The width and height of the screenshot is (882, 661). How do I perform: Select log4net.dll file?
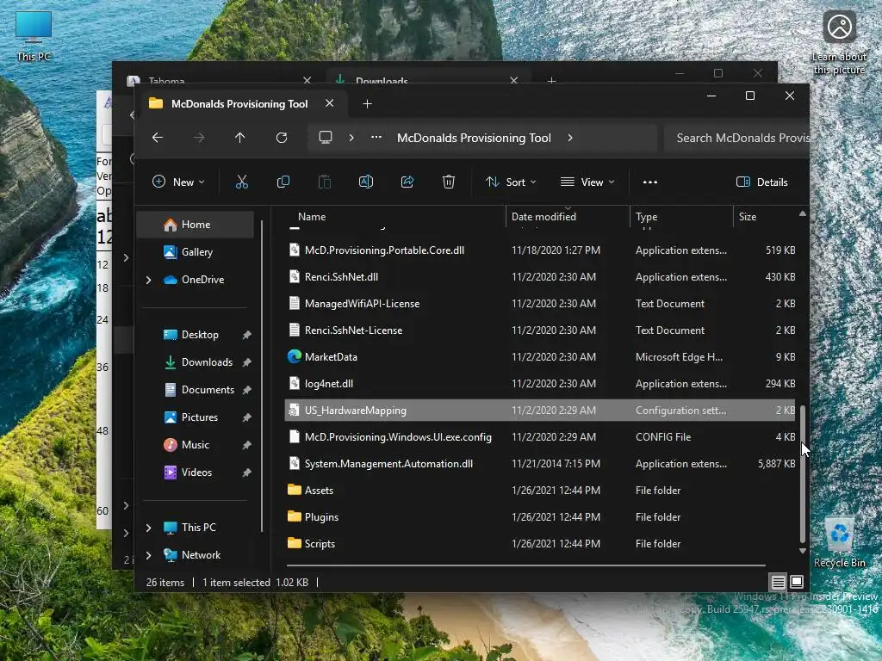tap(540, 383)
